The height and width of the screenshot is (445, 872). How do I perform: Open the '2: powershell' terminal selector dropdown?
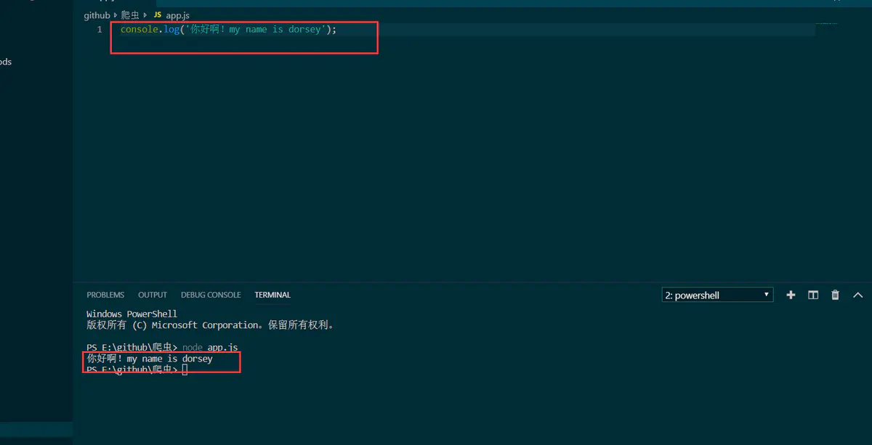tap(717, 295)
